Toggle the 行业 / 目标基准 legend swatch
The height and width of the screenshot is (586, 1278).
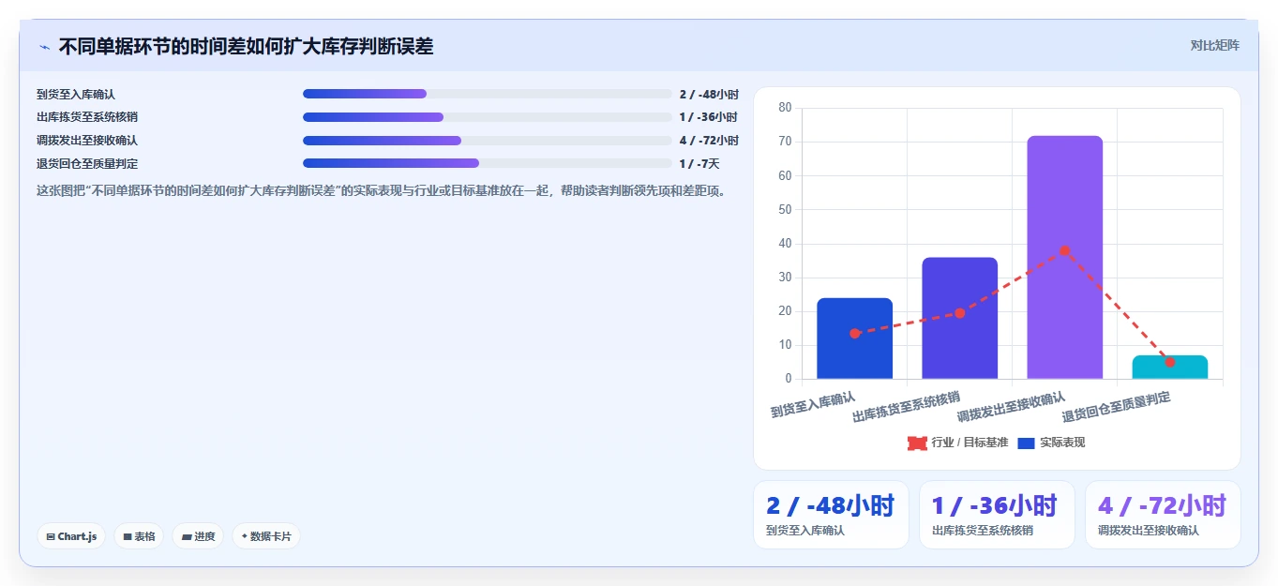(917, 443)
